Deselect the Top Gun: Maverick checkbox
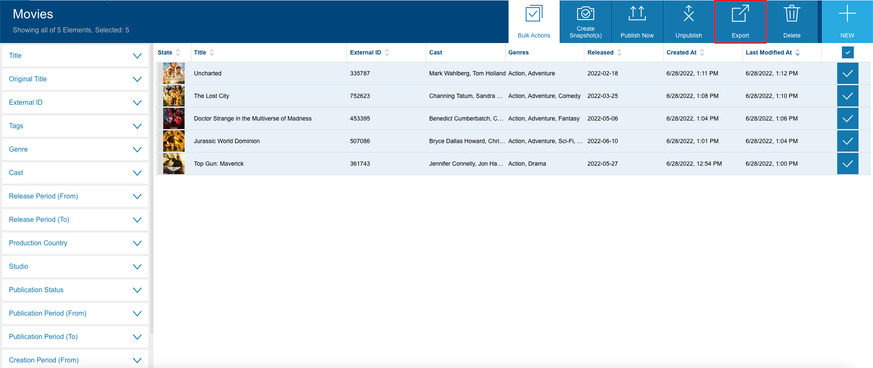 coord(847,164)
